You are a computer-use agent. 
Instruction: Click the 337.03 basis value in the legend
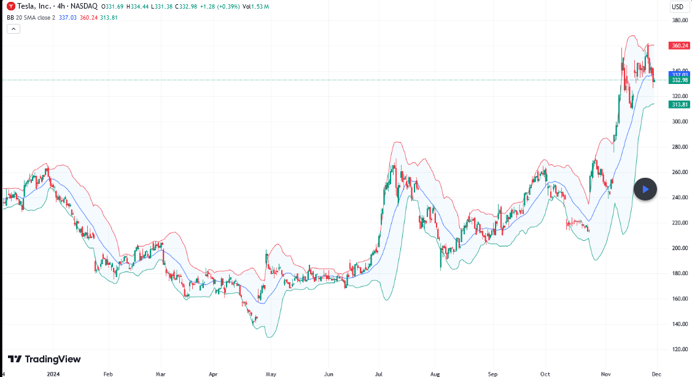(x=68, y=18)
